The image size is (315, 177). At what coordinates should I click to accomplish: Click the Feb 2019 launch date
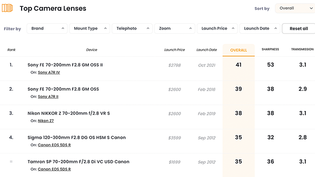coord(207,114)
